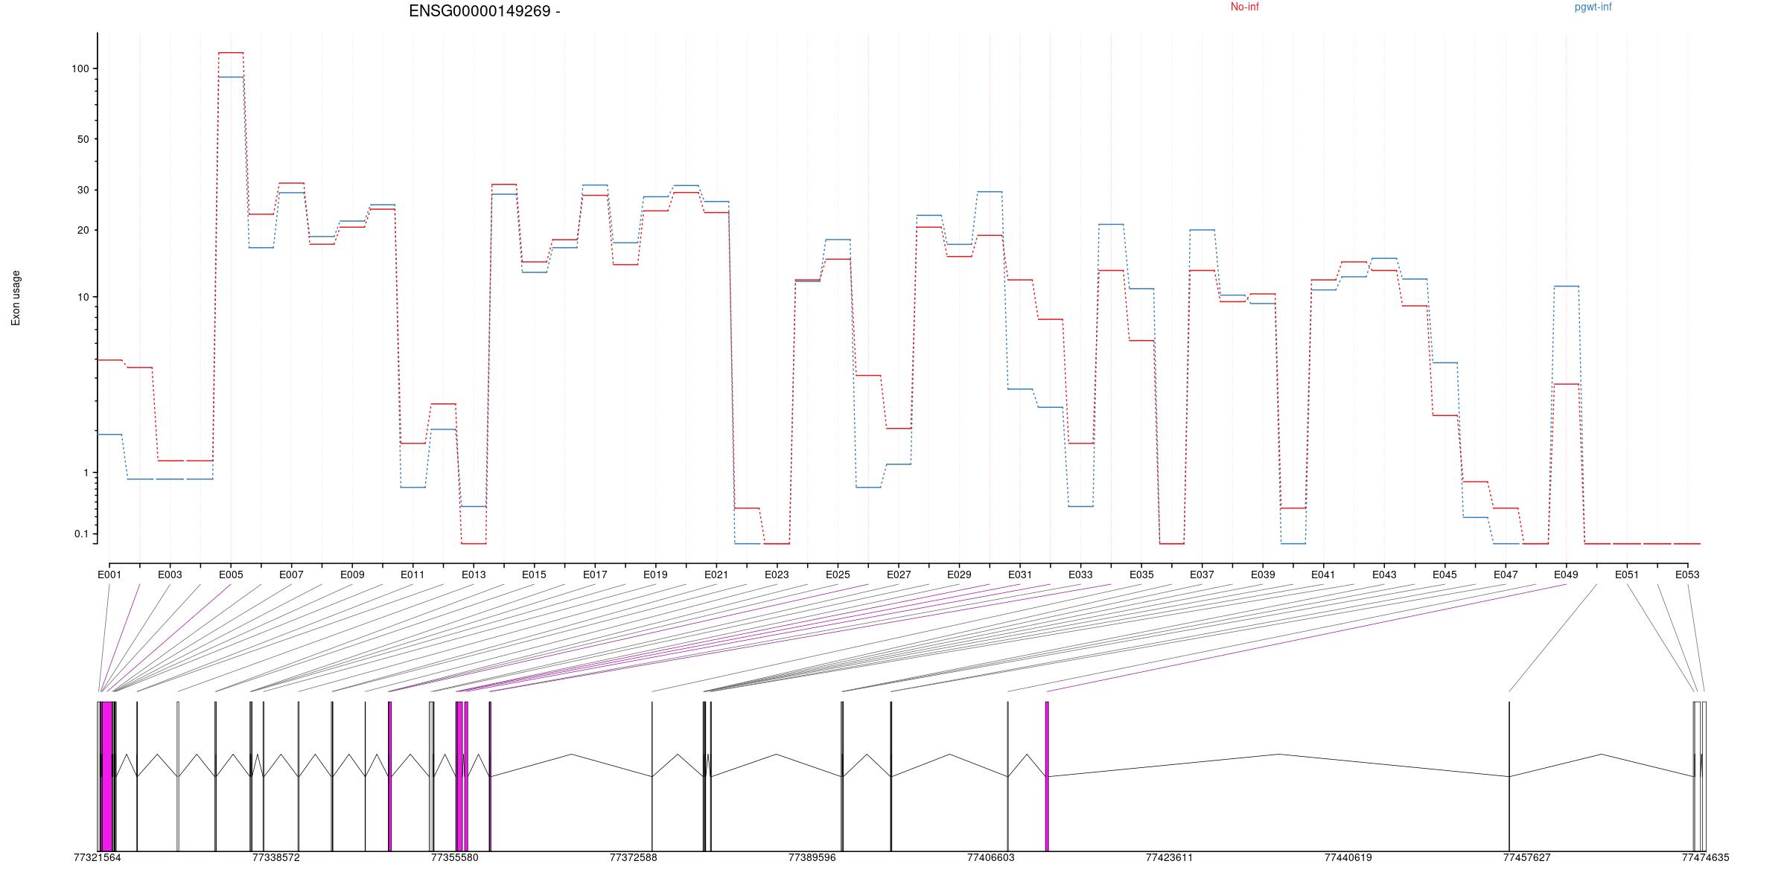Click the Exon usage axis title
The image size is (1787, 893).
16,298
